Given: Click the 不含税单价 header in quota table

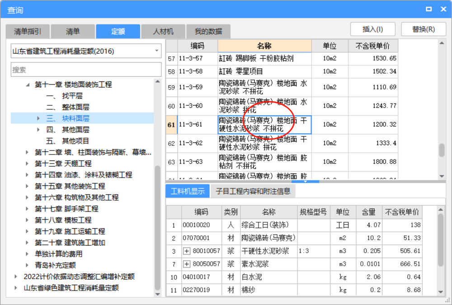Looking at the screenshot, I should 373,46.
